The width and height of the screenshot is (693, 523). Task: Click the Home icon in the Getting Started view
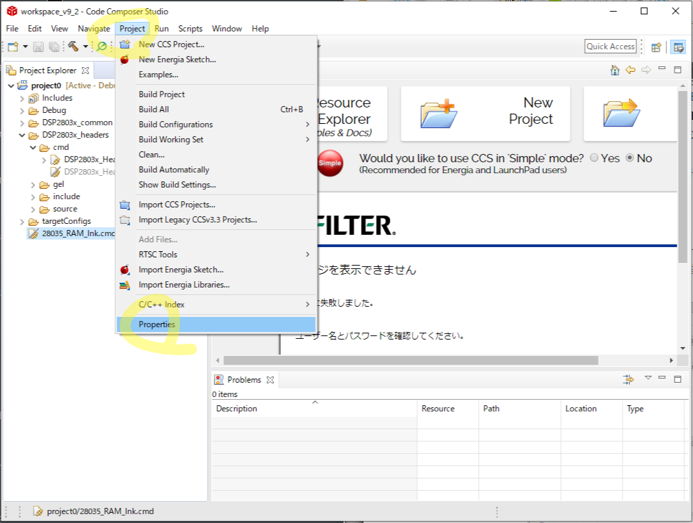pos(614,70)
